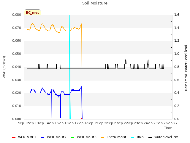The image size is (190, 143).
Task: Click the orange Theta_moist legend swatch
Action: [102, 138]
